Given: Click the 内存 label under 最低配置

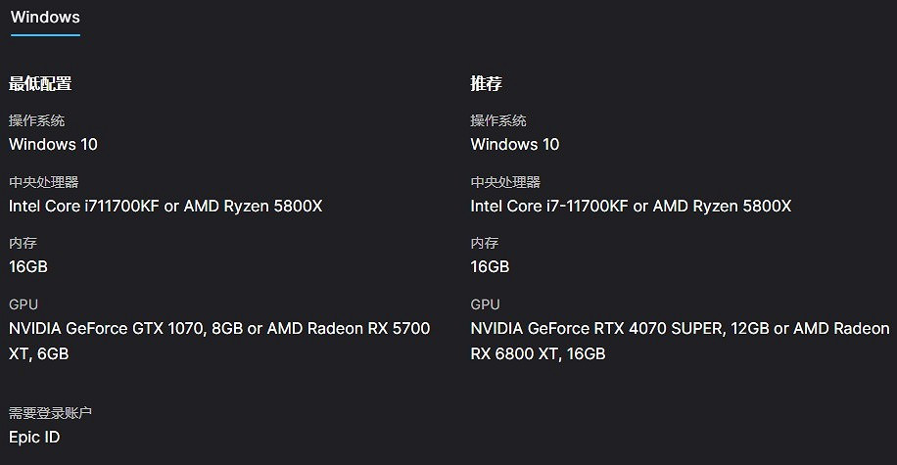Looking at the screenshot, I should pyautogui.click(x=23, y=243).
